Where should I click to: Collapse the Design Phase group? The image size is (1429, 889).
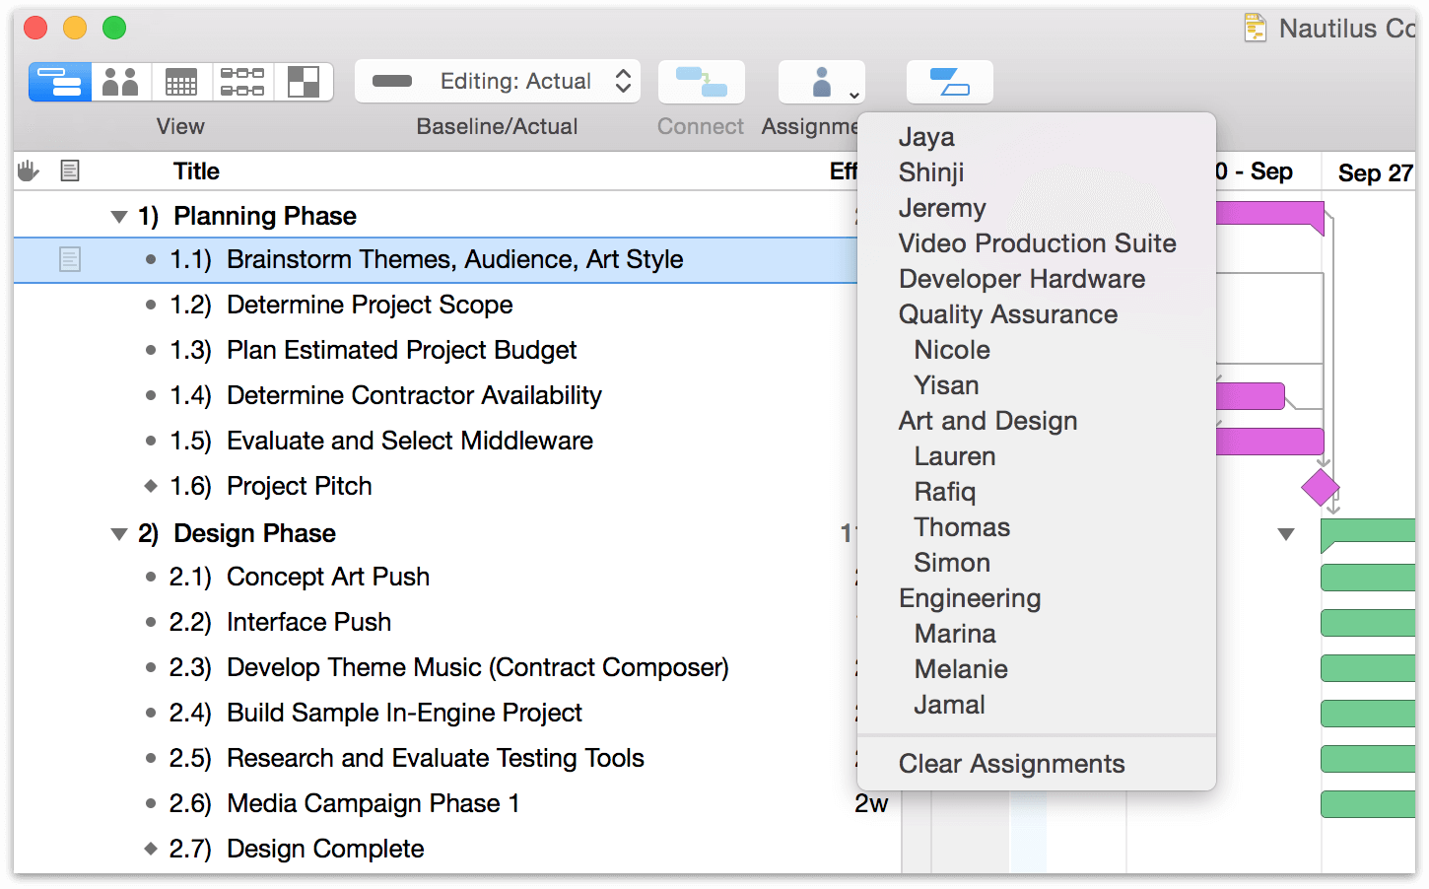(119, 534)
